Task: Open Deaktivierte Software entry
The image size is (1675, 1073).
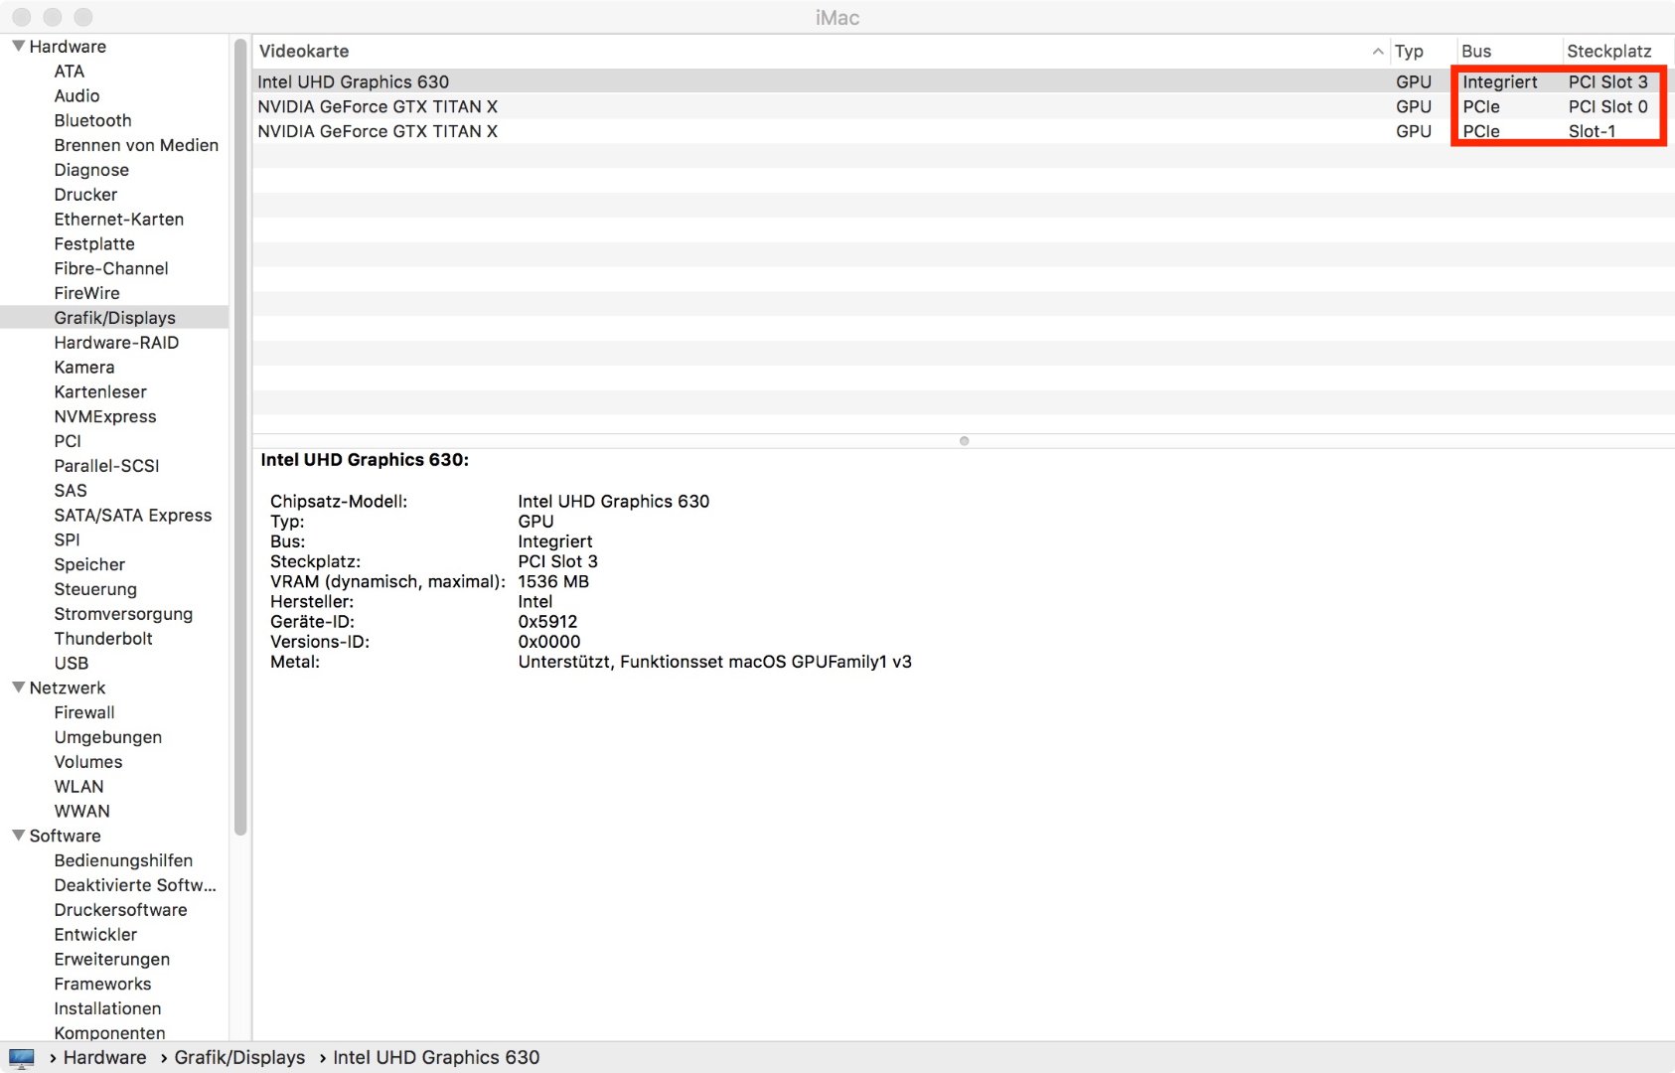Action: point(135,885)
